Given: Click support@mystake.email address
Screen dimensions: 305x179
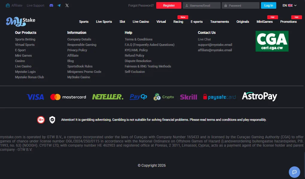Looking at the screenshot, I should [215, 45].
